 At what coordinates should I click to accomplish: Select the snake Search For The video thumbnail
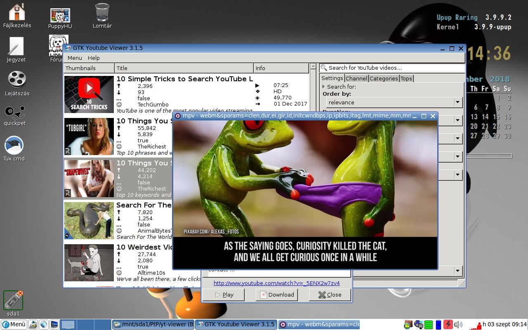click(89, 221)
